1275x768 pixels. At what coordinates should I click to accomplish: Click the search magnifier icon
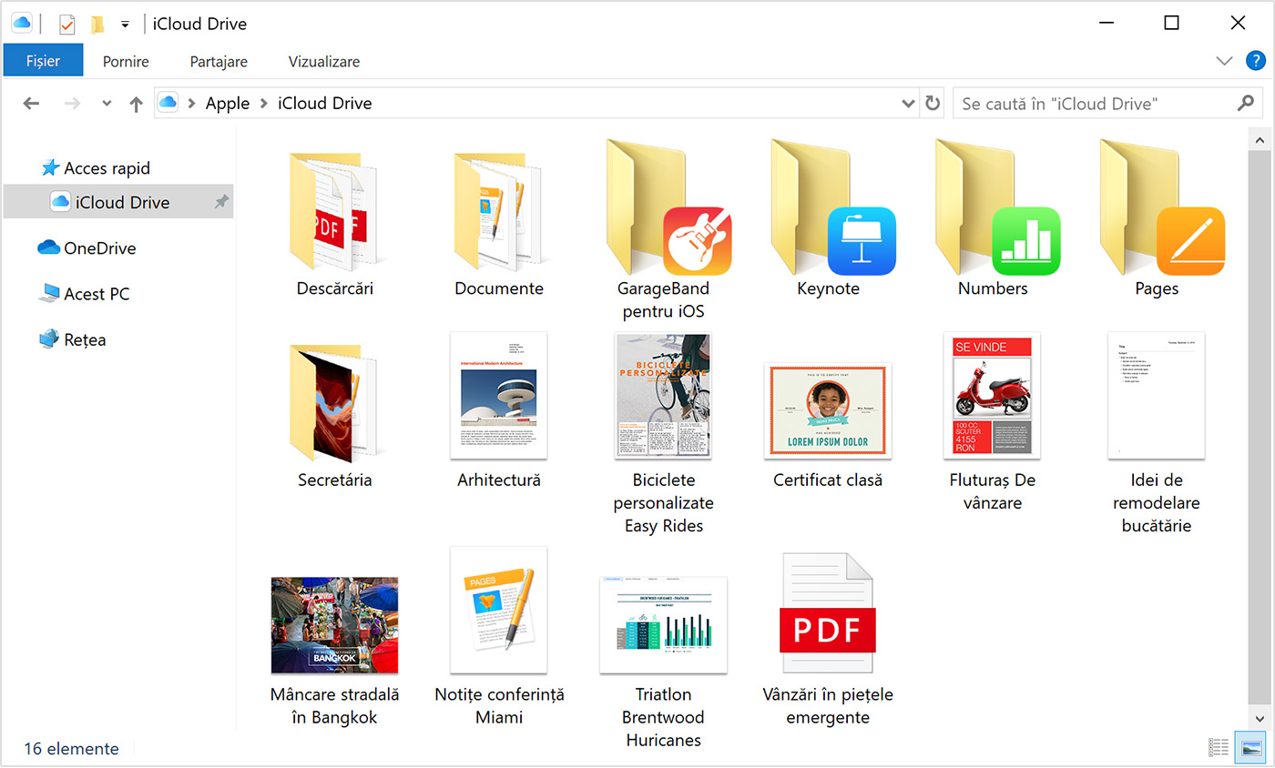[1246, 104]
